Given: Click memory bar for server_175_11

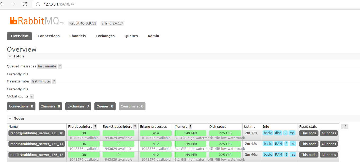Looking at the screenshot, I should click(x=190, y=144).
